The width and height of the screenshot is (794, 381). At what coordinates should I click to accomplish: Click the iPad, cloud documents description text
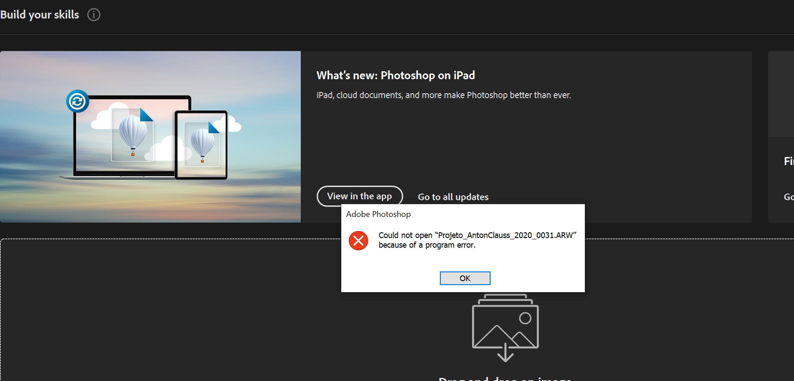coord(443,95)
